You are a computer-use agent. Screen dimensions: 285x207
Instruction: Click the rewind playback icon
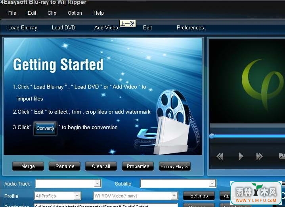point(220,157)
